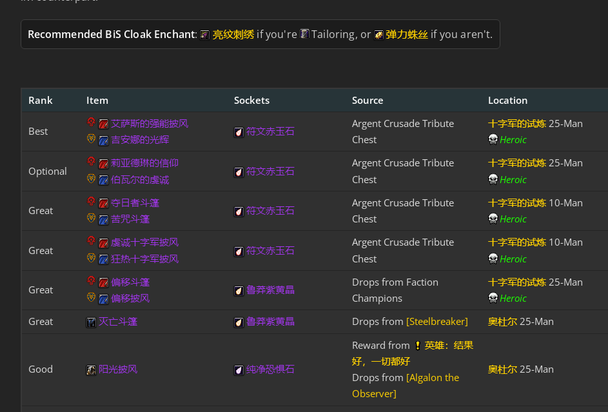Click the 虔诚十字军披风 item icon
Viewport: 608px width, 412px height.
(x=104, y=243)
